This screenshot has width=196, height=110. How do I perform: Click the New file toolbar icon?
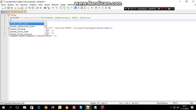pyautogui.click(x=2, y=8)
